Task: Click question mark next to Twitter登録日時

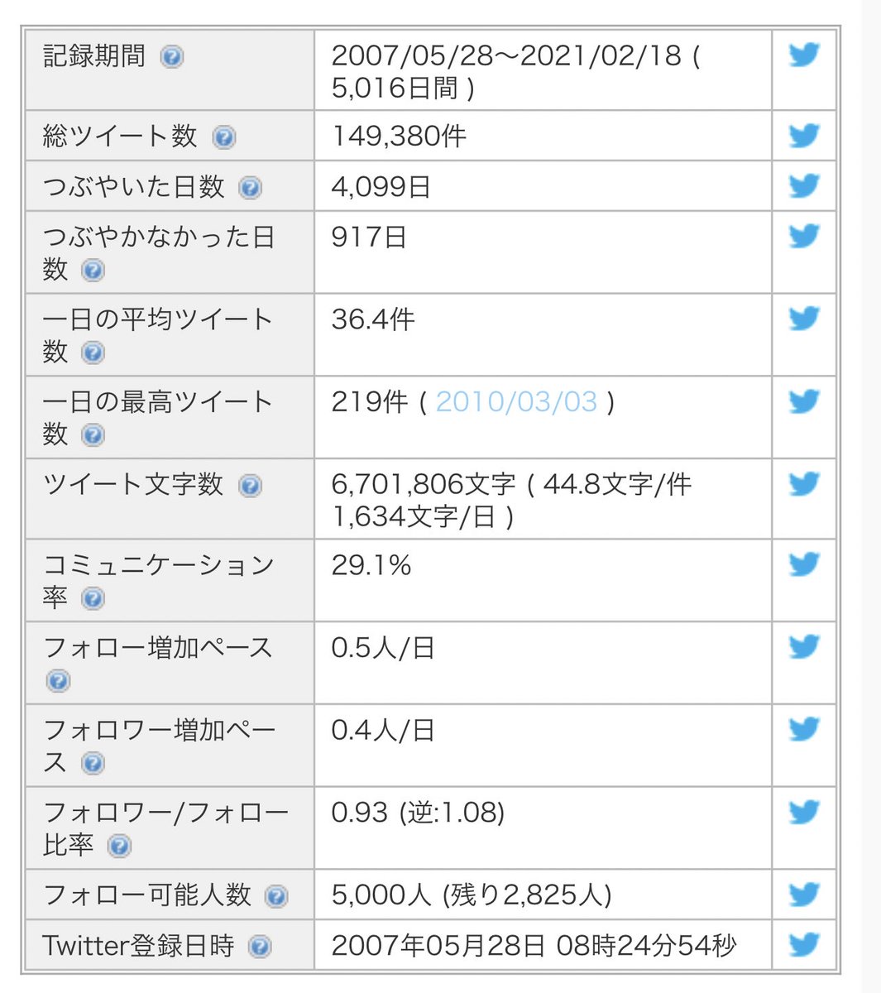Action: click(260, 947)
